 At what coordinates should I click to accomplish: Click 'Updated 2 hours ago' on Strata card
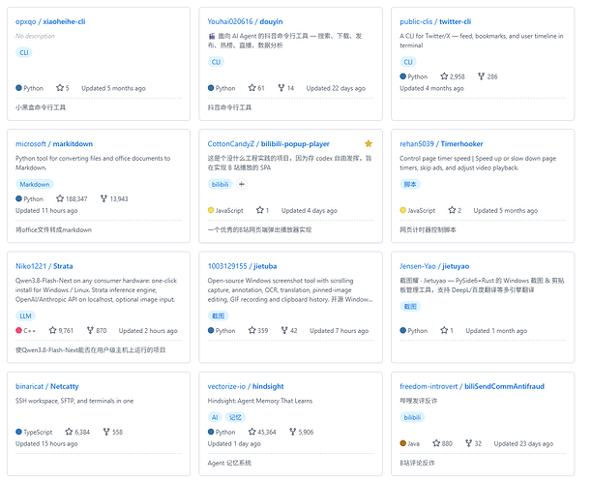pos(148,331)
